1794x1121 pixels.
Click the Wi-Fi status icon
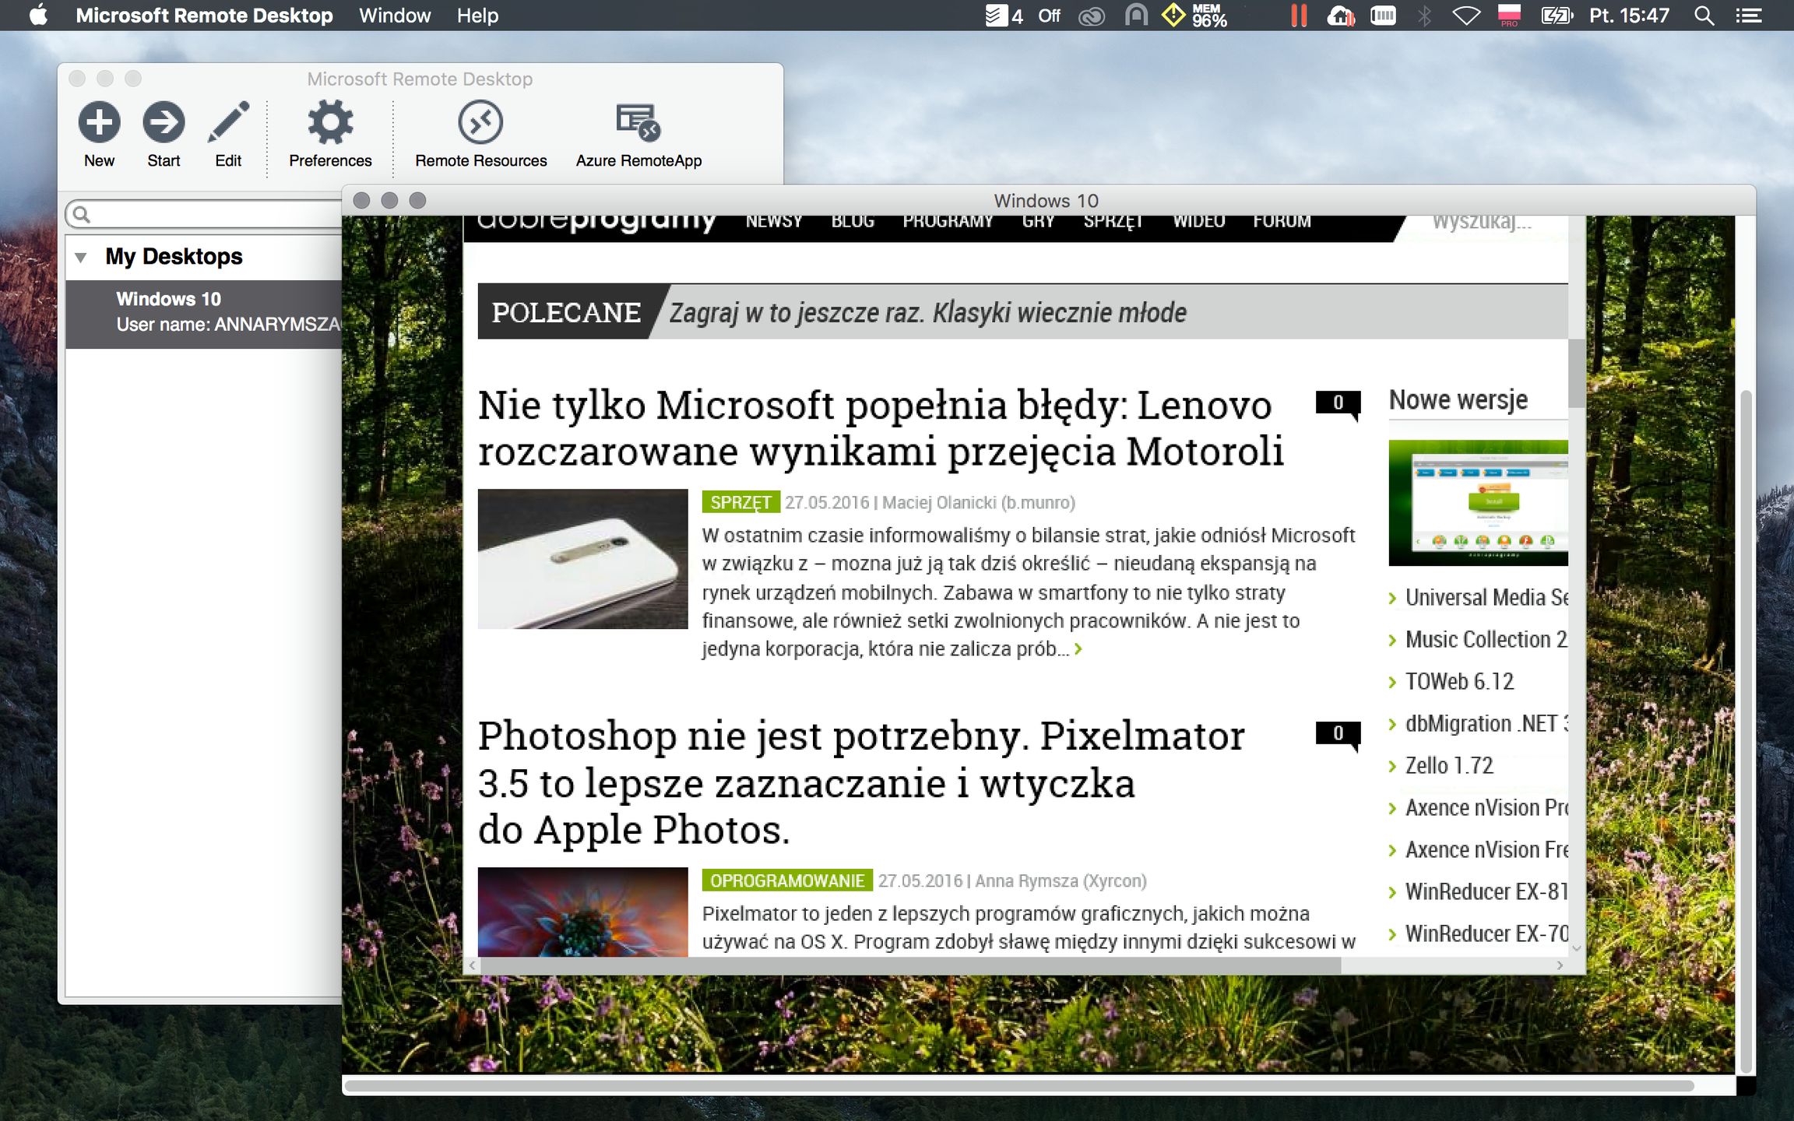pos(1466,16)
